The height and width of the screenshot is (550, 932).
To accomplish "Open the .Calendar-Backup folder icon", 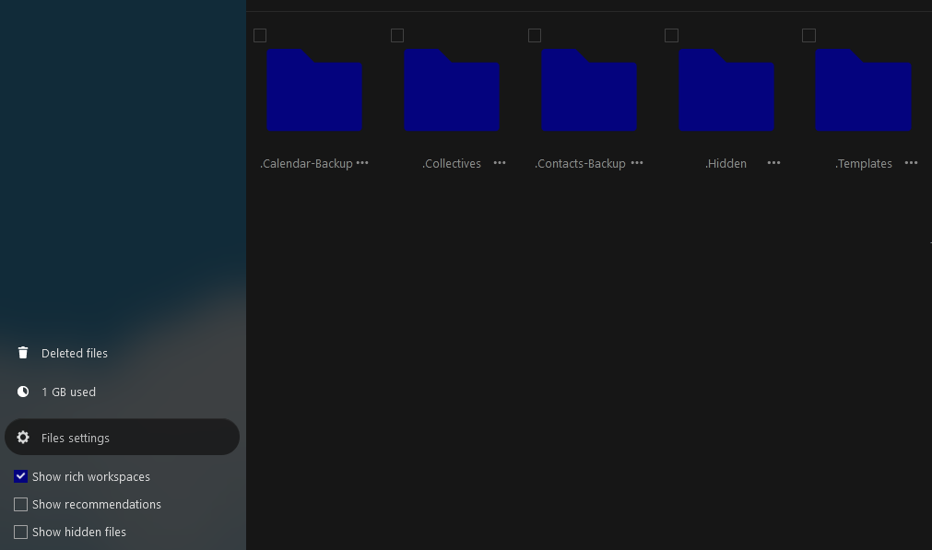I will pos(314,90).
